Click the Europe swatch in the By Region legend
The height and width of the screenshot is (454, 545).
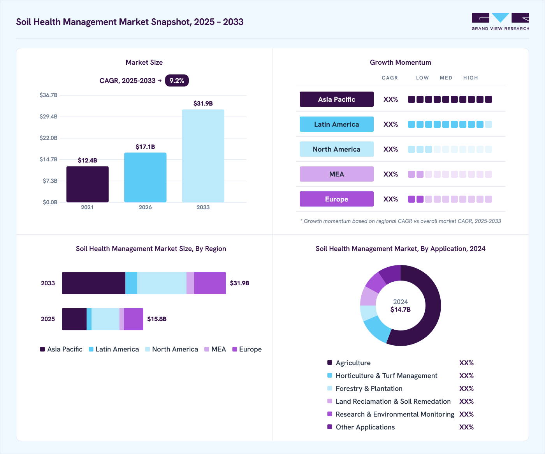click(x=235, y=349)
